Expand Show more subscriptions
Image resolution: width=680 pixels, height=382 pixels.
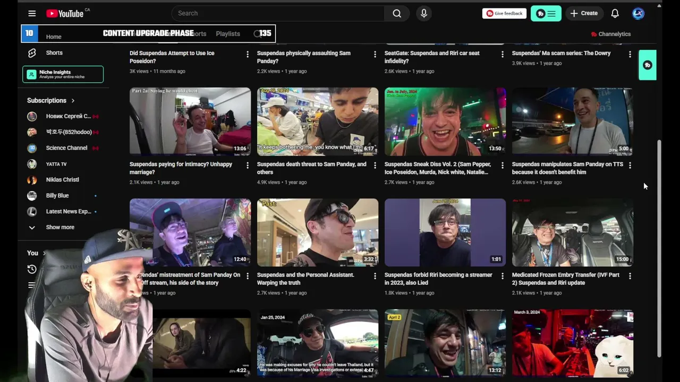[60, 227]
